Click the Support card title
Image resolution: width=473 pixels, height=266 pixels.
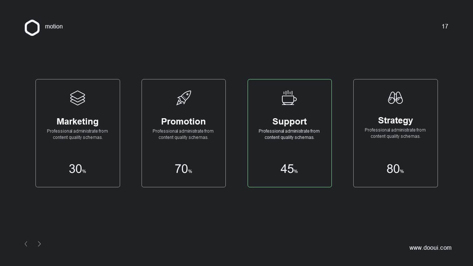click(x=289, y=122)
